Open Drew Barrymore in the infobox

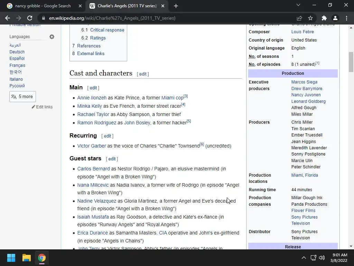307,88
